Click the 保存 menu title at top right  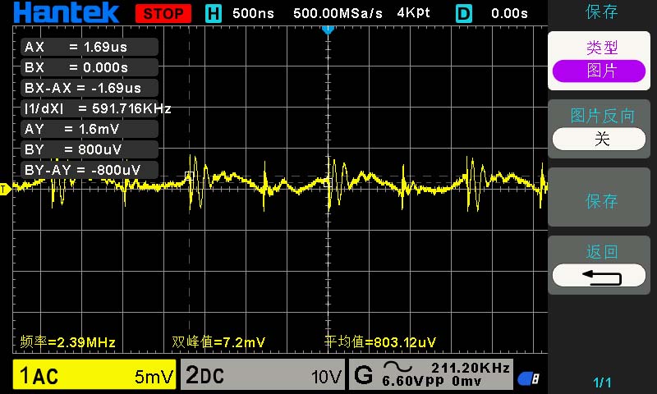(x=602, y=11)
